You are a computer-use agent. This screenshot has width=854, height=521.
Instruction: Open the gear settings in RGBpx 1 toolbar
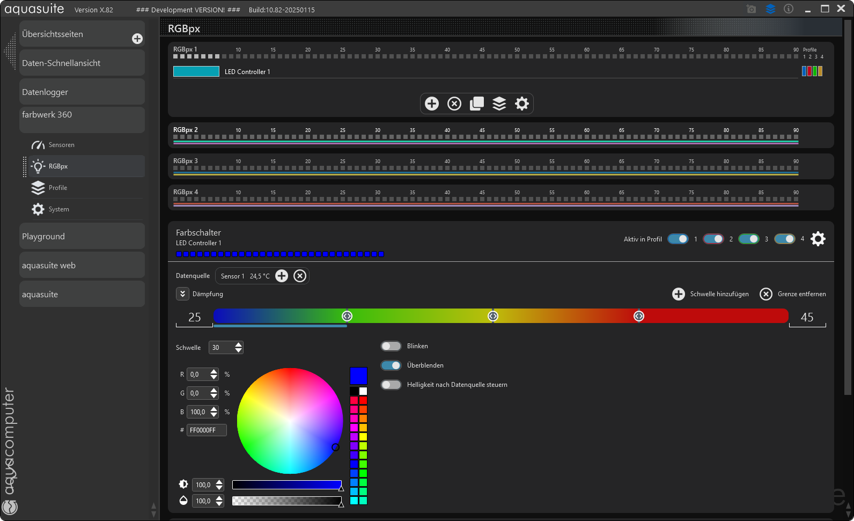tap(522, 104)
